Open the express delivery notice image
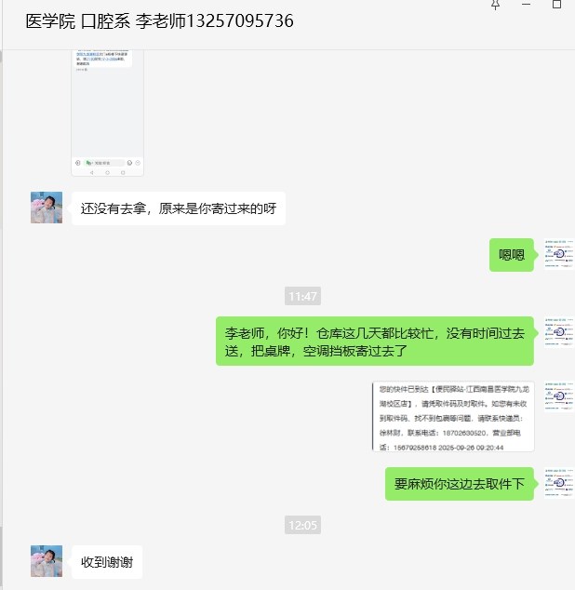 point(453,416)
